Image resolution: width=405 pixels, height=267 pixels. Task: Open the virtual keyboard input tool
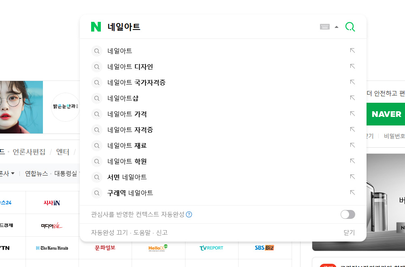(x=324, y=27)
